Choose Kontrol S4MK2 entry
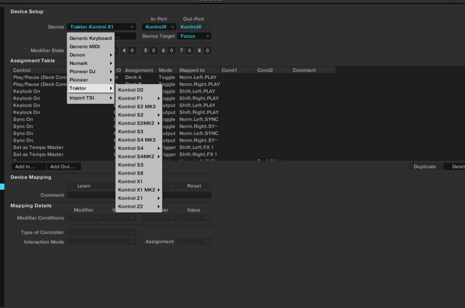Viewport: 465px width, 308px height. tap(139, 156)
